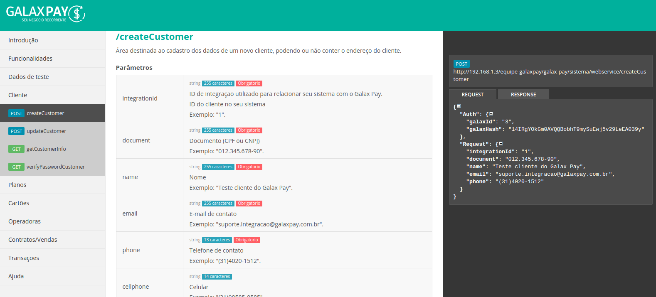
Task: Collapse the "Request" JSON object
Action: 501,144
